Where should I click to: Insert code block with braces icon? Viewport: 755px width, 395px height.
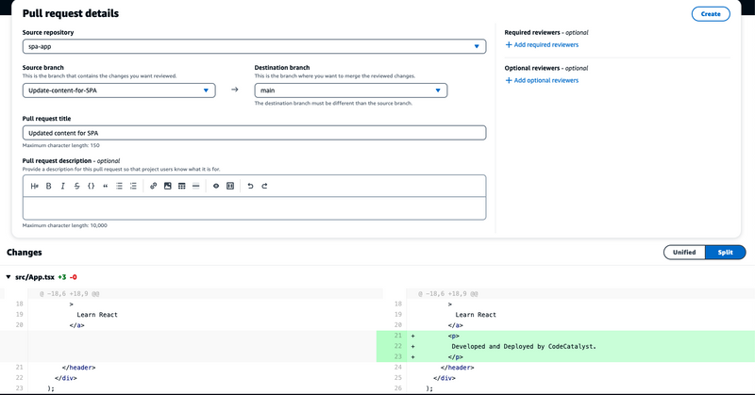(x=91, y=187)
